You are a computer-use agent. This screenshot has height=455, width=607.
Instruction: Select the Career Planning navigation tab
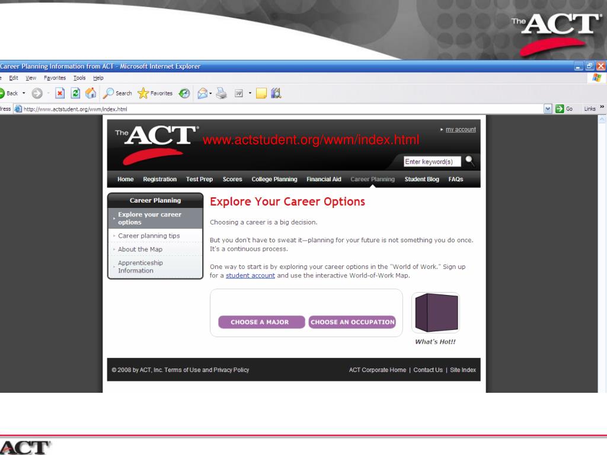pyautogui.click(x=373, y=179)
